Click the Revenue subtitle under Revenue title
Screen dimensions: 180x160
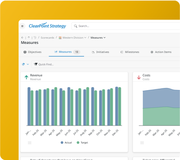click(x=35, y=79)
